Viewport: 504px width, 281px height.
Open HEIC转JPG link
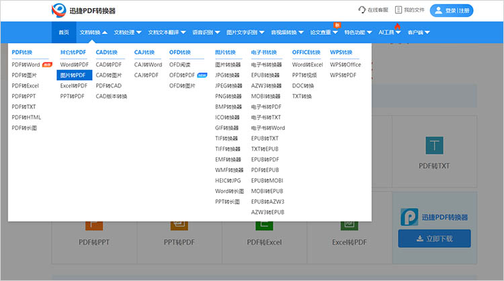click(x=228, y=181)
